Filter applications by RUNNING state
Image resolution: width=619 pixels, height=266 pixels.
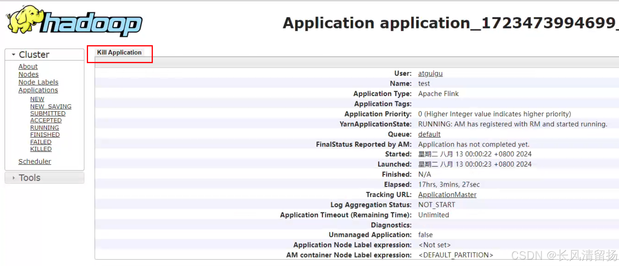45,128
